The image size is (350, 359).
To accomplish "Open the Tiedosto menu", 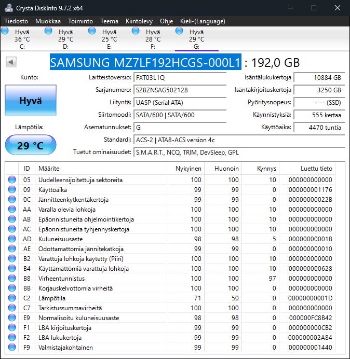I will [17, 21].
